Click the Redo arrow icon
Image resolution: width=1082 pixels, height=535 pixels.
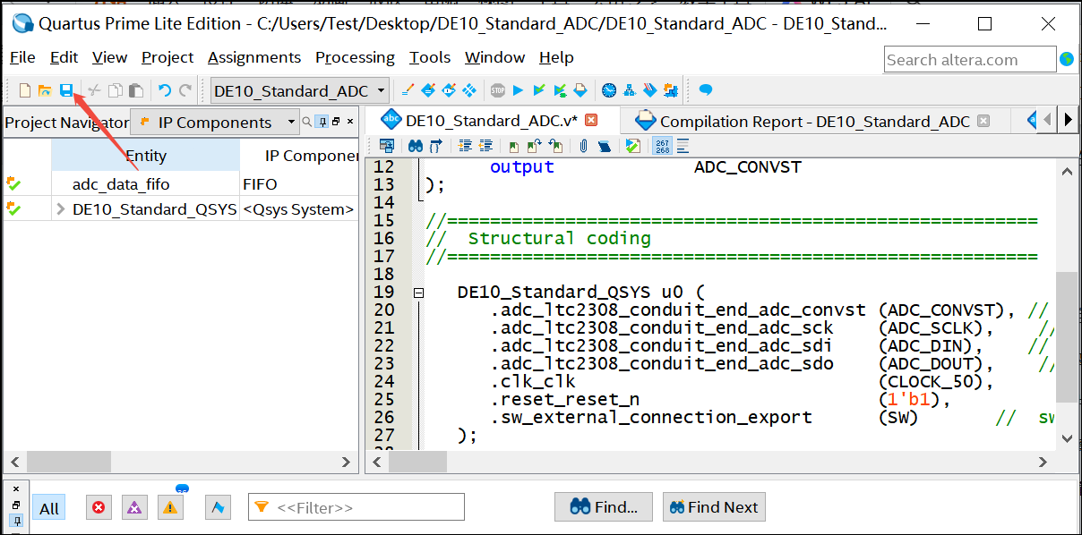click(x=185, y=90)
